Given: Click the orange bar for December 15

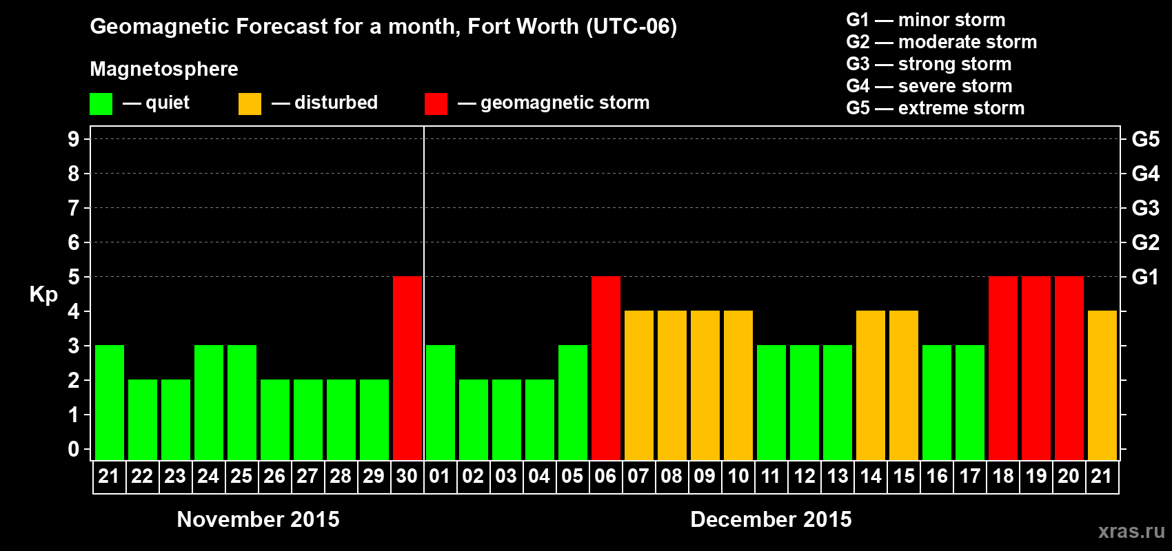Looking at the screenshot, I should pyautogui.click(x=904, y=385).
